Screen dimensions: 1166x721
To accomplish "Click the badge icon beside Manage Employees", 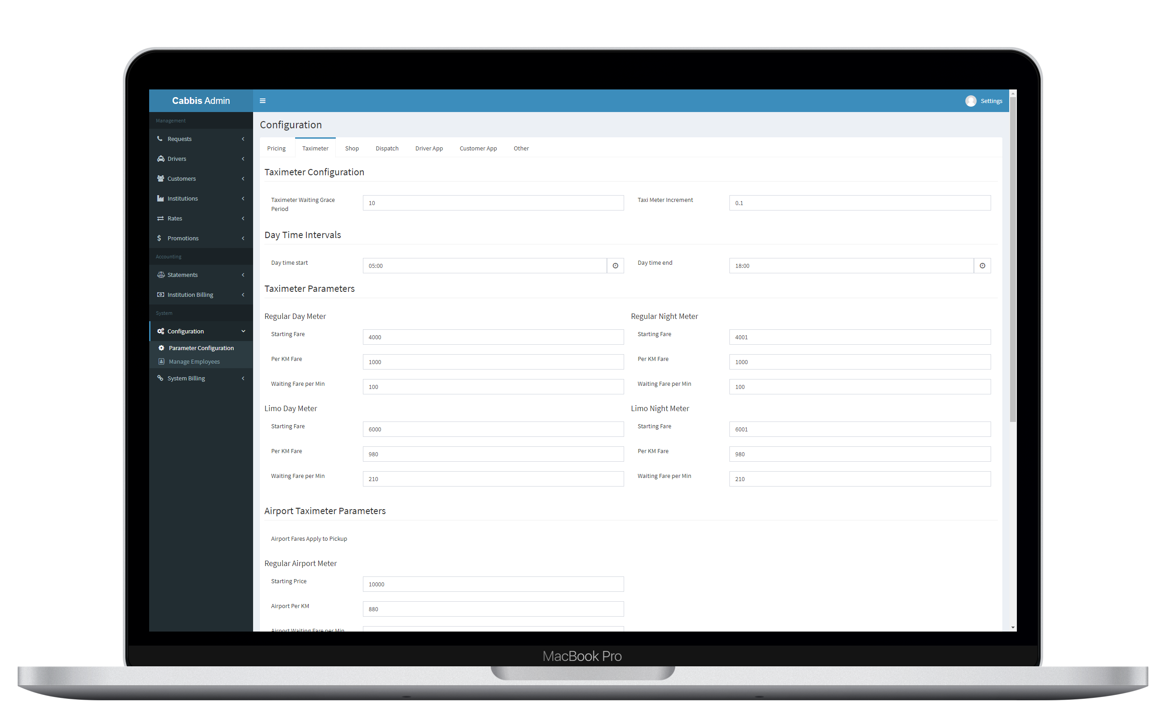I will [161, 361].
